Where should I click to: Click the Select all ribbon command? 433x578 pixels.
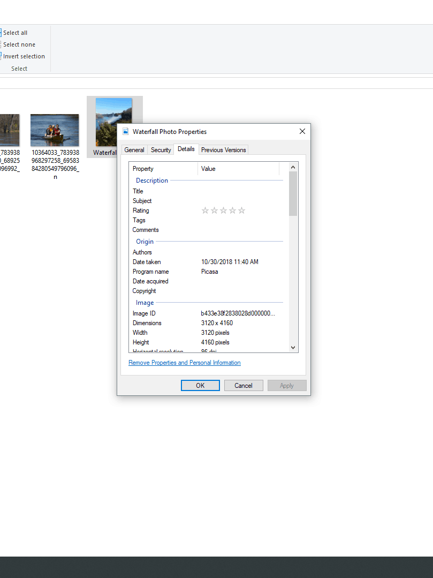[15, 33]
